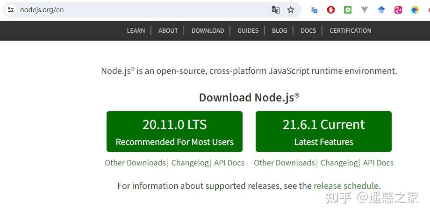Open the translate page icon in address bar

276,10
